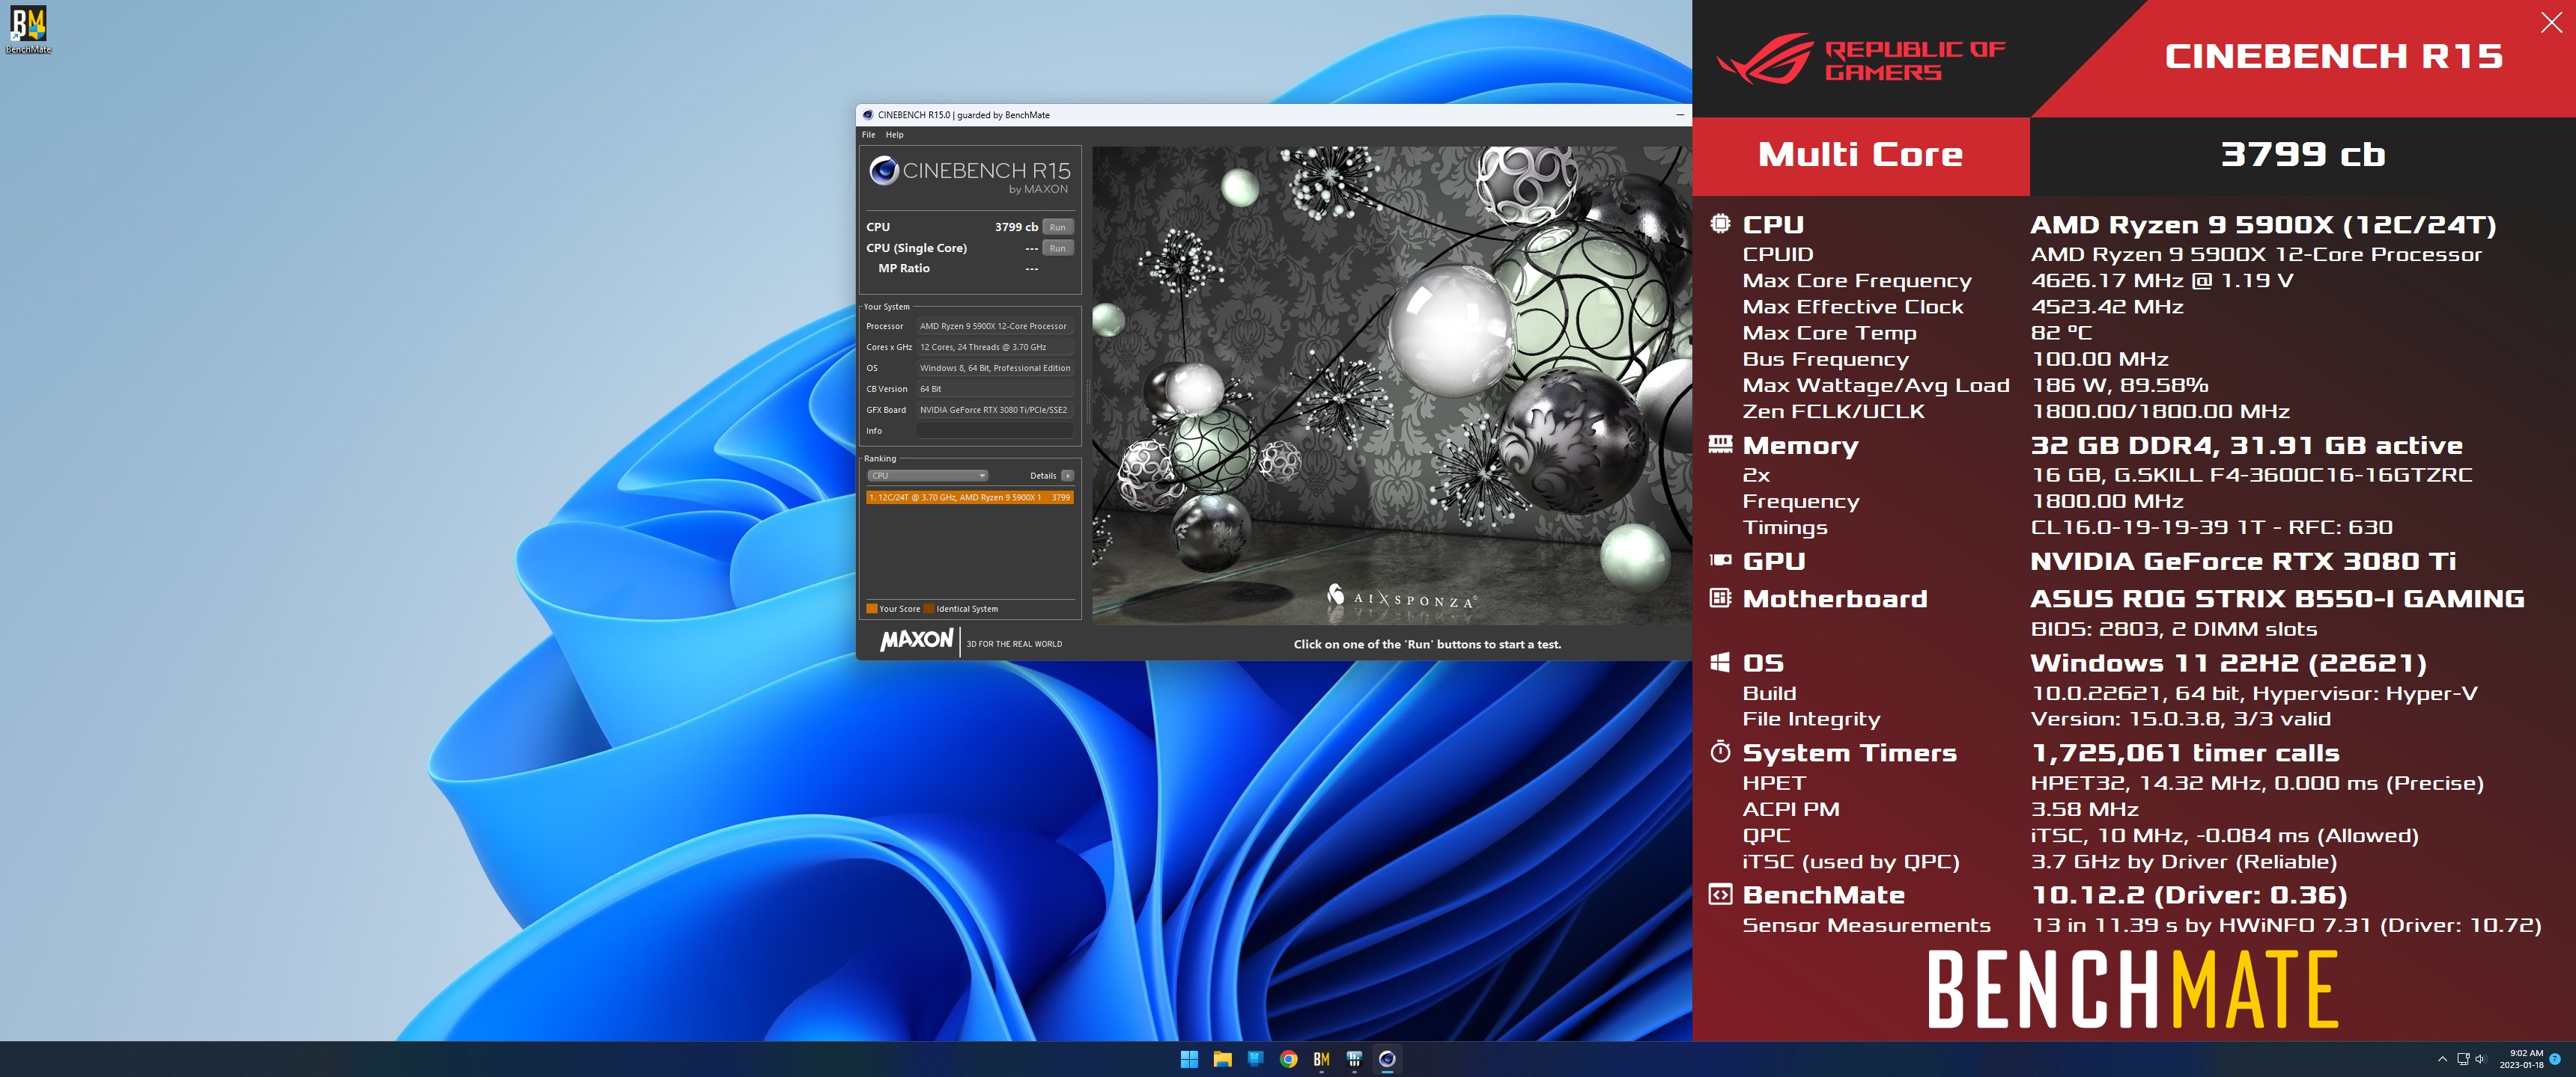The height and width of the screenshot is (1077, 2576).
Task: Click the CINEBENCH R15 panel title
Action: 2333,56
